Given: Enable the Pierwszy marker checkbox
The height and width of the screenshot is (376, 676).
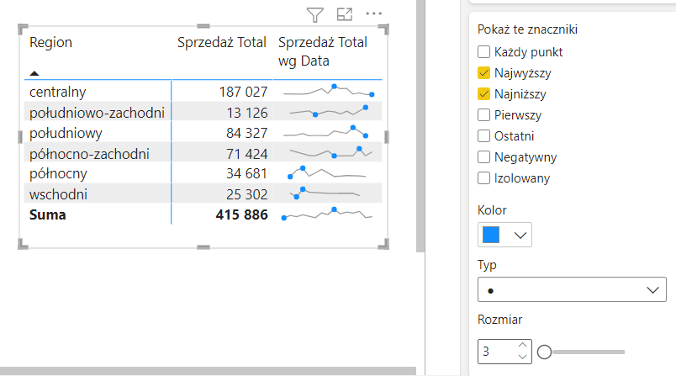Looking at the screenshot, I should pyautogui.click(x=484, y=115).
